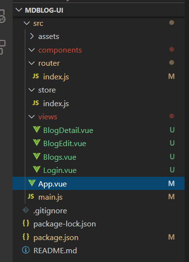Click braces icon beside package.json
This screenshot has width=189, height=262.
26,237
